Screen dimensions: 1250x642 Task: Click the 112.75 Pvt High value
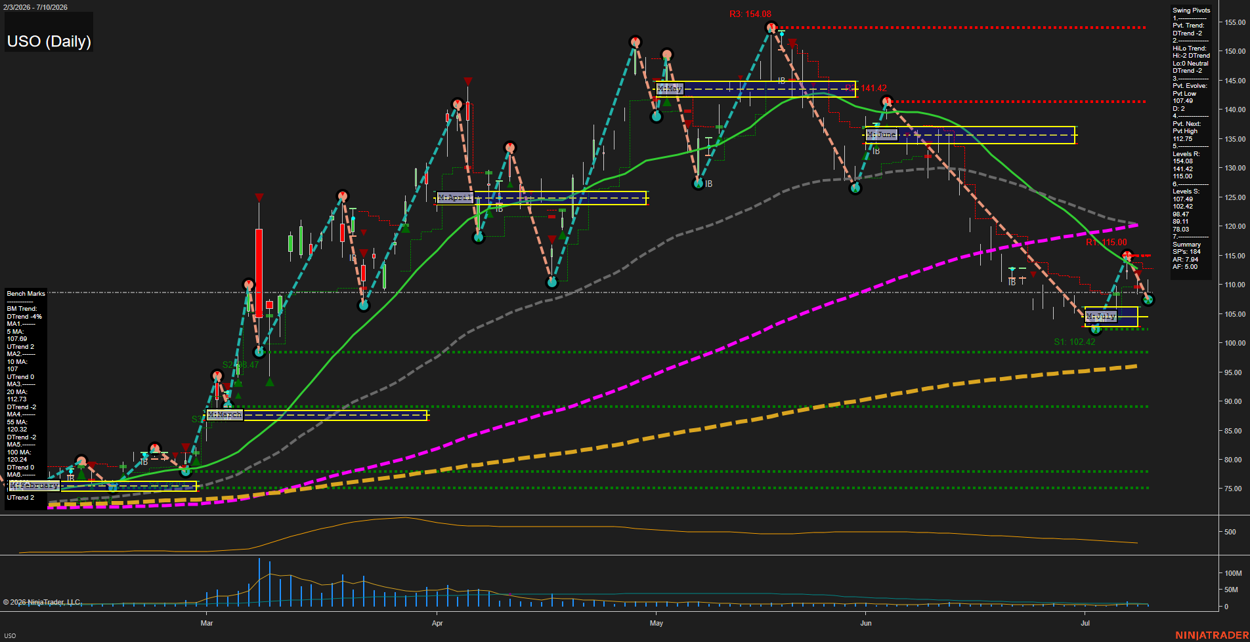(1182, 139)
